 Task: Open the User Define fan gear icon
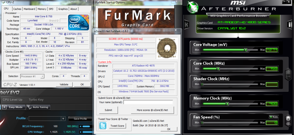point(288,120)
